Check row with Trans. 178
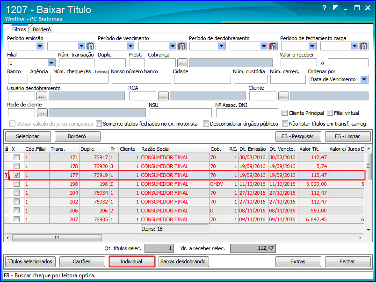Image resolution: width=376 pixels, height=282 pixels. [16, 166]
